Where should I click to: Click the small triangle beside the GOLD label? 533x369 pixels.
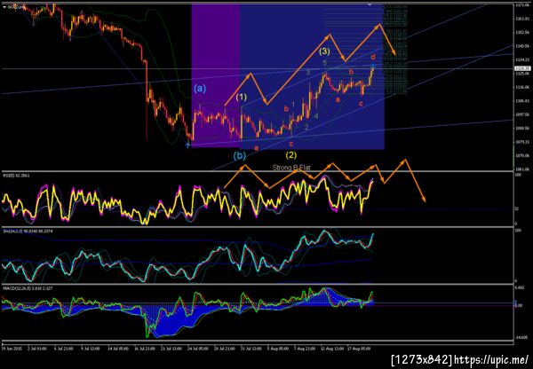point(4,6)
